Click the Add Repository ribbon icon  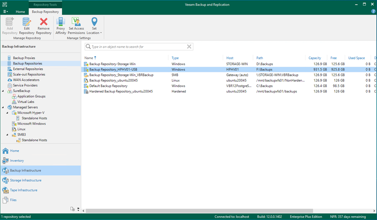click(x=10, y=22)
